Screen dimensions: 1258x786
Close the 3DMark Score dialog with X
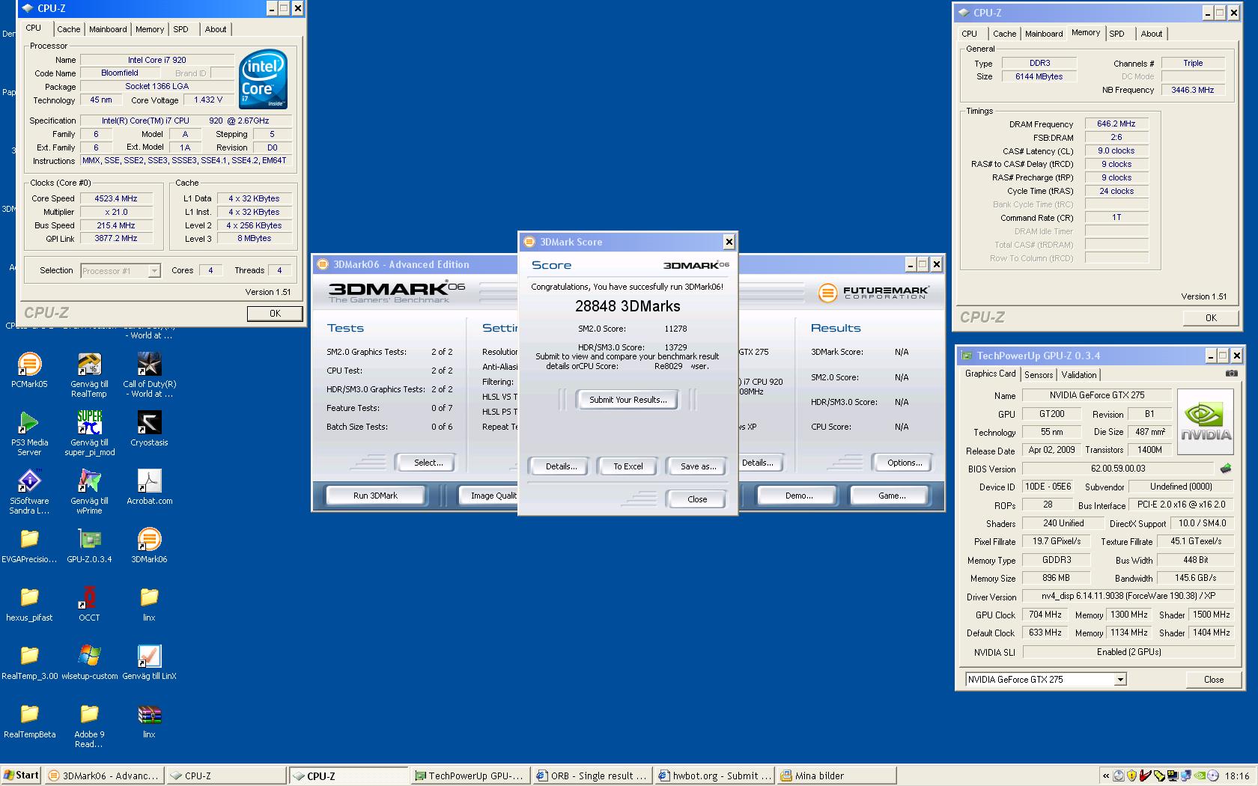pyautogui.click(x=729, y=242)
